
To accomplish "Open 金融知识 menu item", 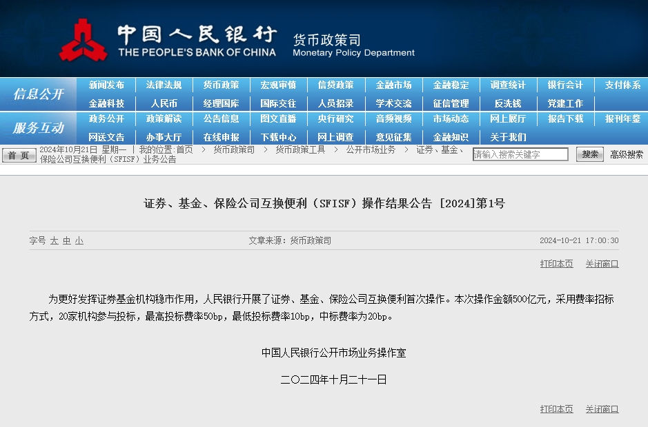I will pos(451,137).
